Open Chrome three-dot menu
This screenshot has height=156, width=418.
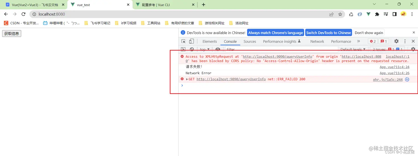pos(412,14)
